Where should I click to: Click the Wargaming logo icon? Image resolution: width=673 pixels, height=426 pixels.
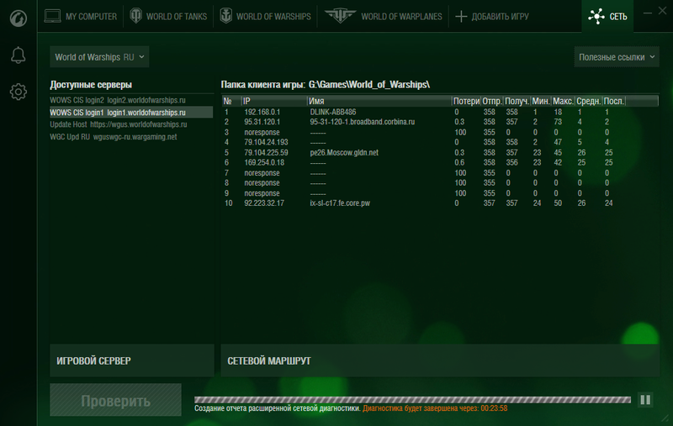18,18
